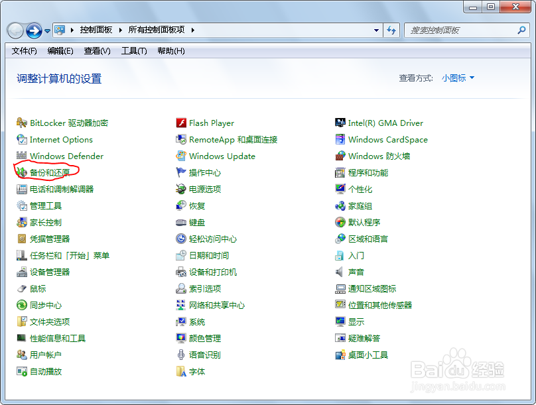The height and width of the screenshot is (405, 536).
Task: Click 控制面板 in the breadcrumb
Action: coord(97,30)
